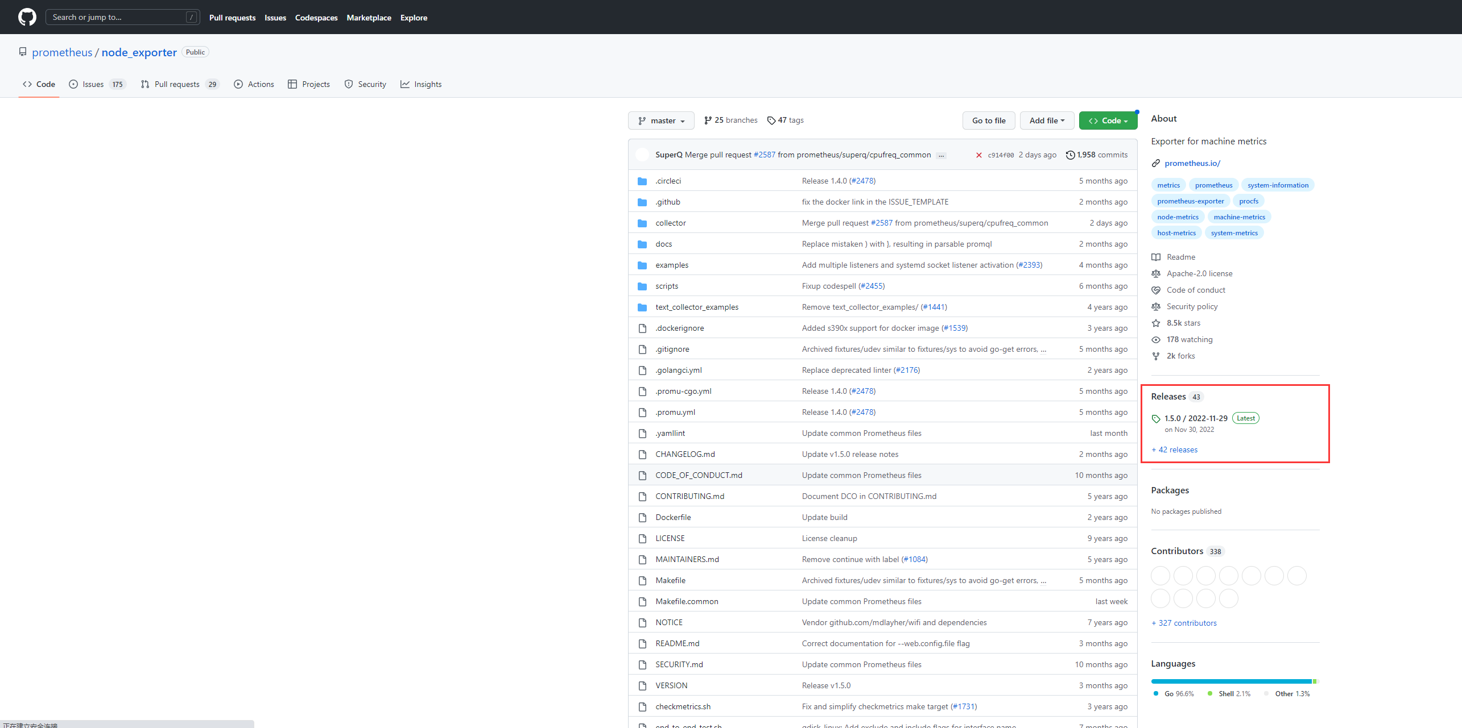Open the prometheus.io link
1462x728 pixels.
[1192, 163]
